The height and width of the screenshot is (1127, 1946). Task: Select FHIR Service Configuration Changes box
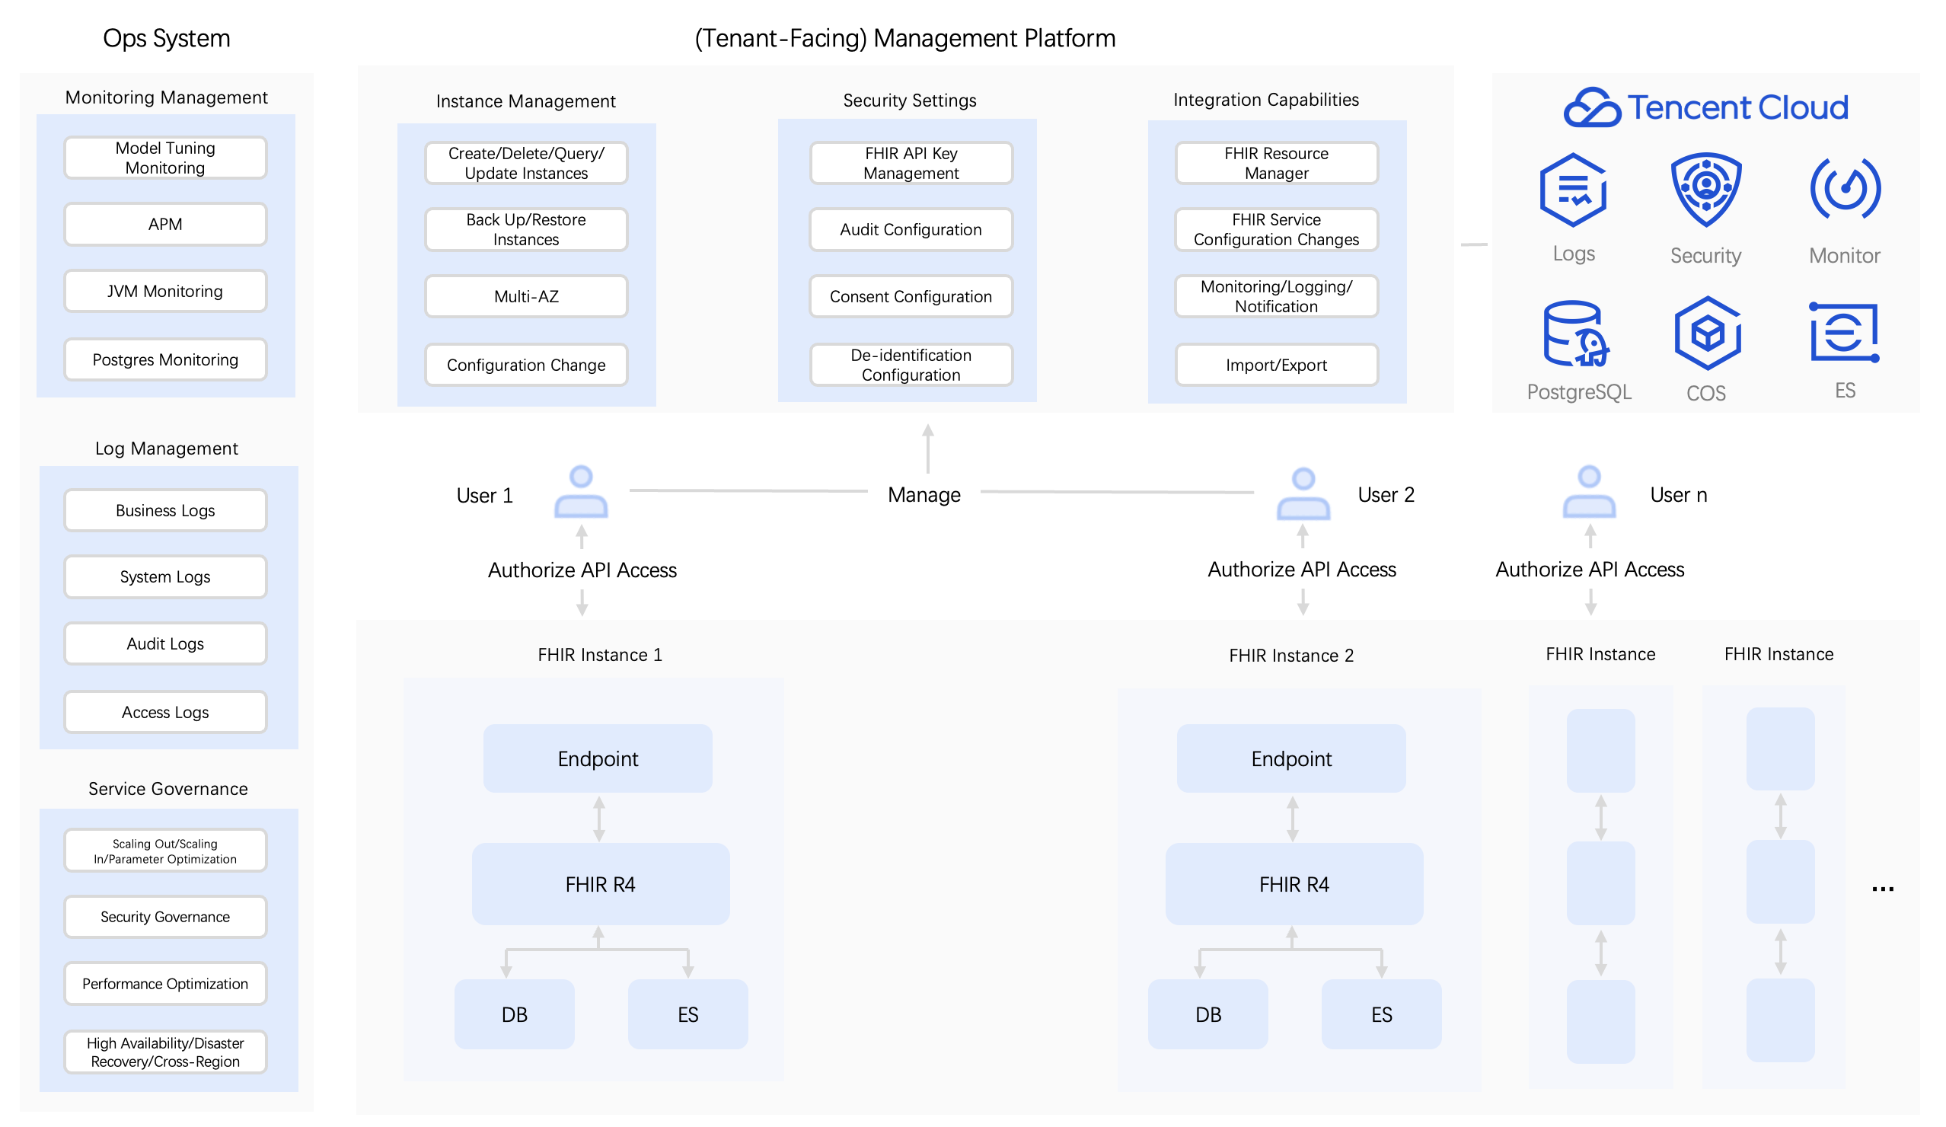tap(1277, 229)
